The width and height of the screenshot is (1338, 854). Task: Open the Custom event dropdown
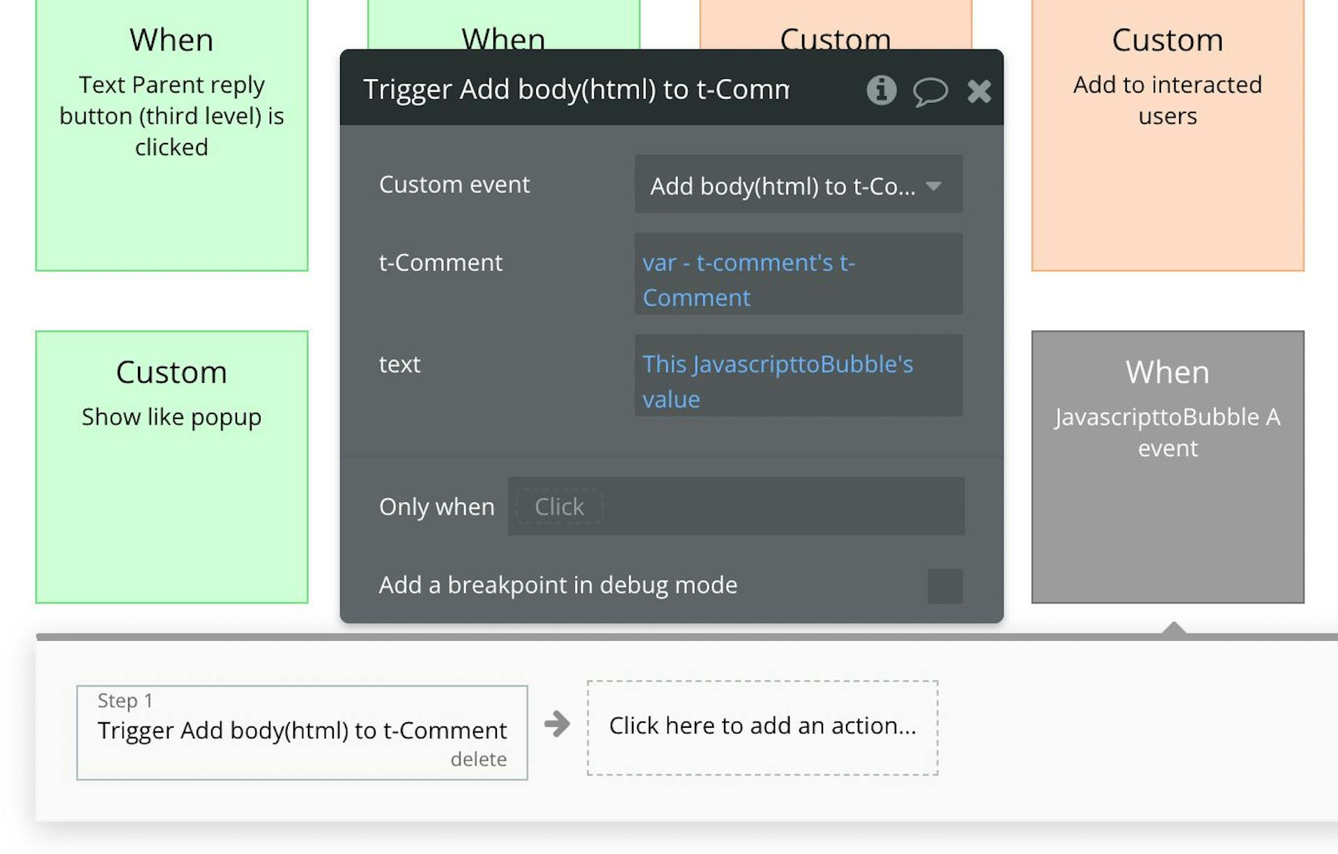(797, 185)
